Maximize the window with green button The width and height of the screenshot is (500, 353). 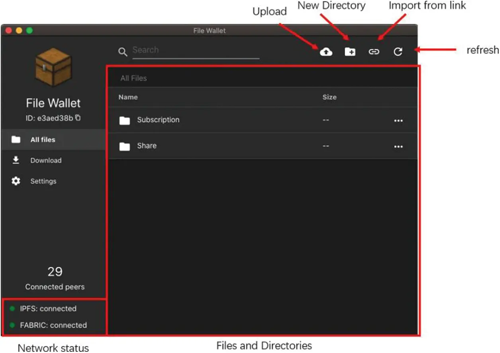(29, 31)
